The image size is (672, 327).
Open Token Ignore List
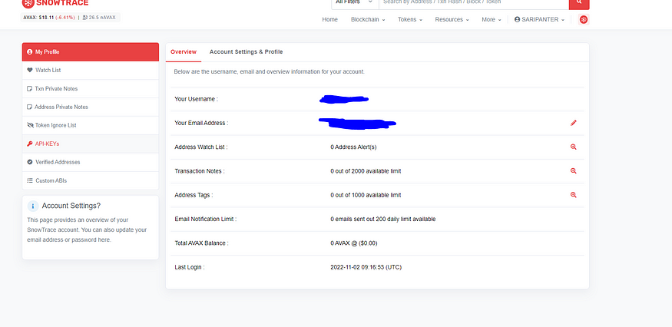click(x=91, y=126)
